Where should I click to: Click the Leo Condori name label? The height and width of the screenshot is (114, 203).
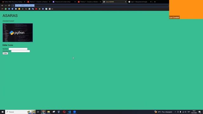click(174, 17)
